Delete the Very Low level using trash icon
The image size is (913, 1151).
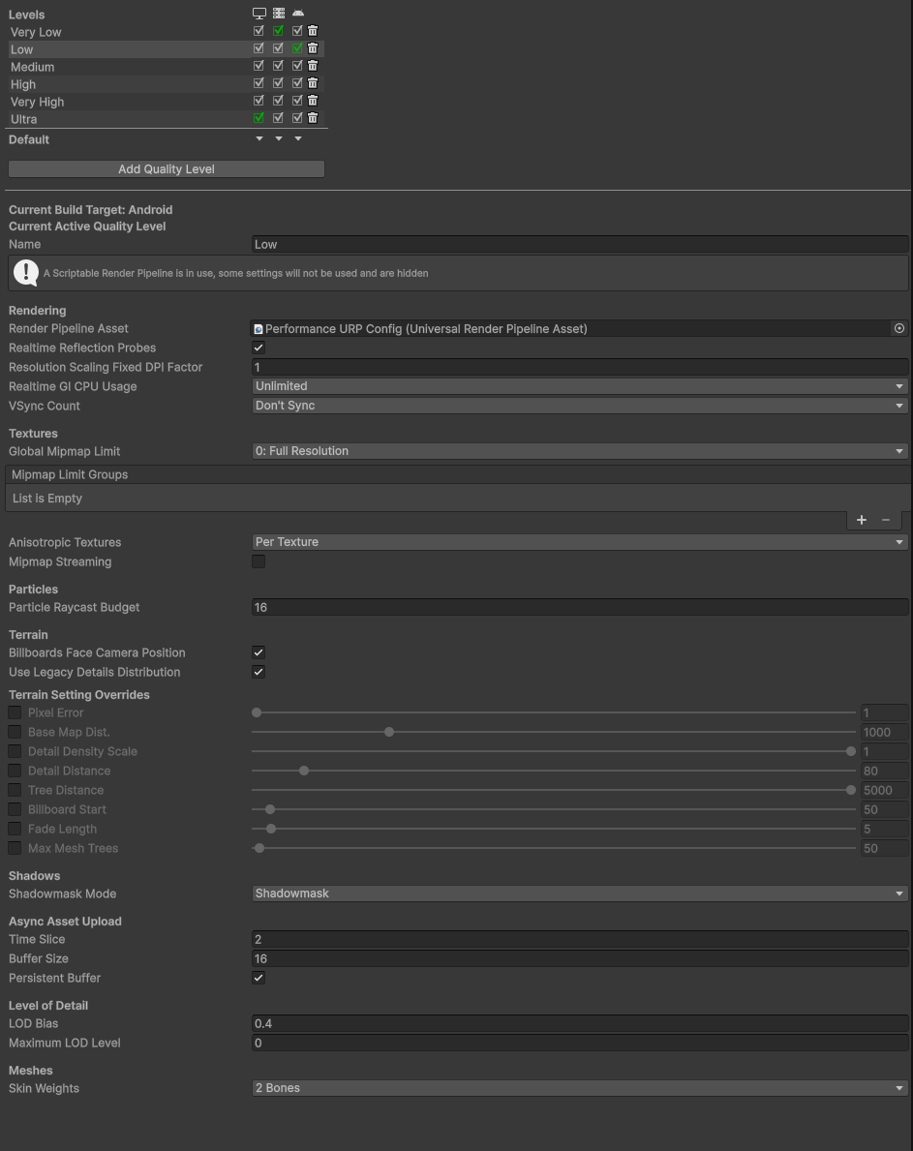coord(312,30)
